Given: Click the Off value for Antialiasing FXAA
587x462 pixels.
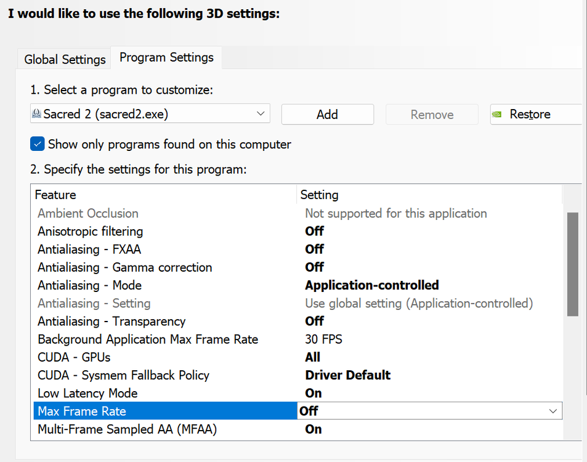Looking at the screenshot, I should coord(315,249).
